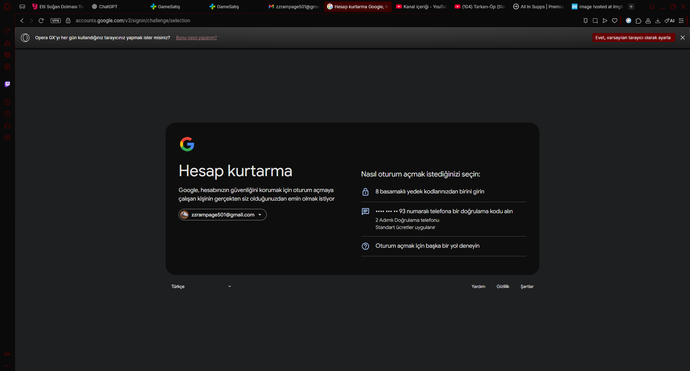Click the Opera logo in notification bar
This screenshot has height=371, width=690.
point(25,38)
